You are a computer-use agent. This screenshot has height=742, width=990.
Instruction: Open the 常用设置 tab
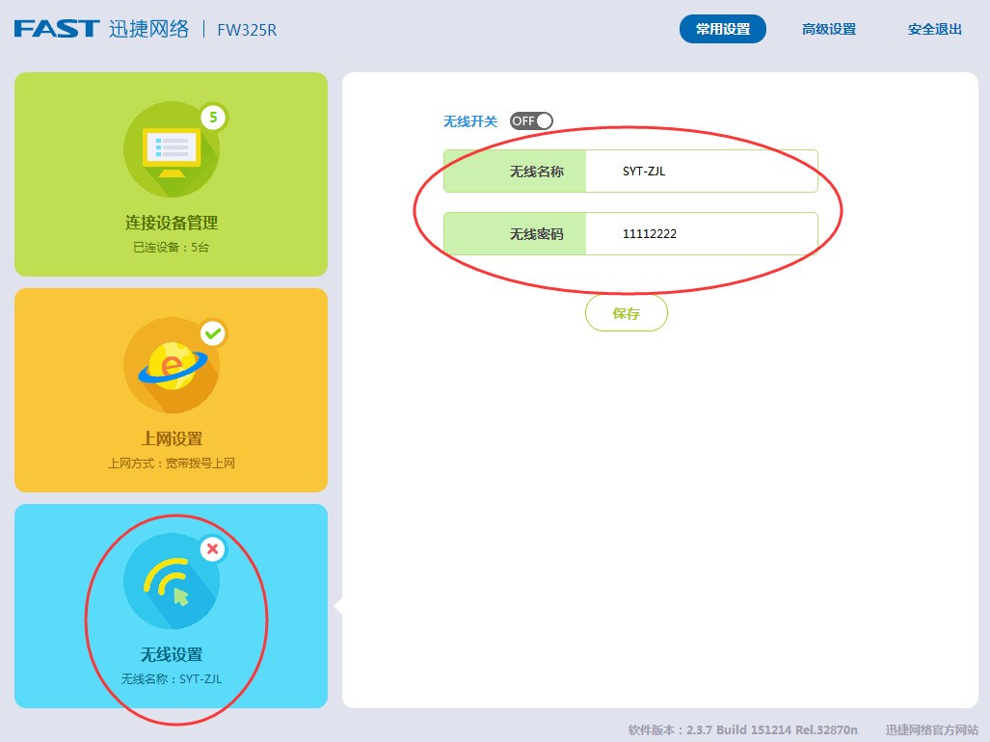(723, 29)
